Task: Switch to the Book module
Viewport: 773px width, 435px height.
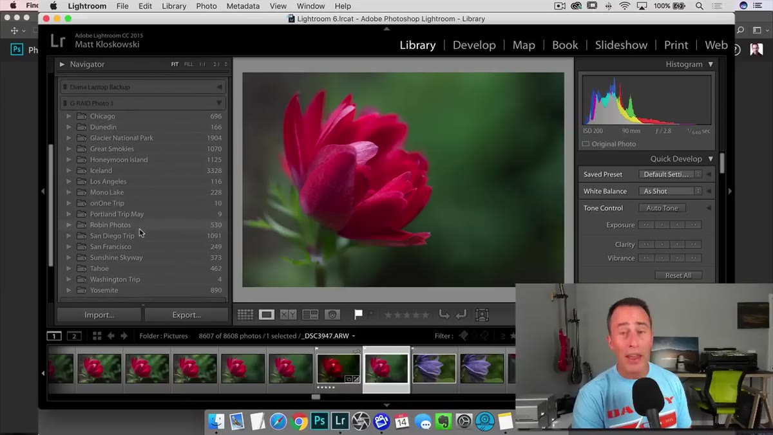Action: click(x=565, y=45)
